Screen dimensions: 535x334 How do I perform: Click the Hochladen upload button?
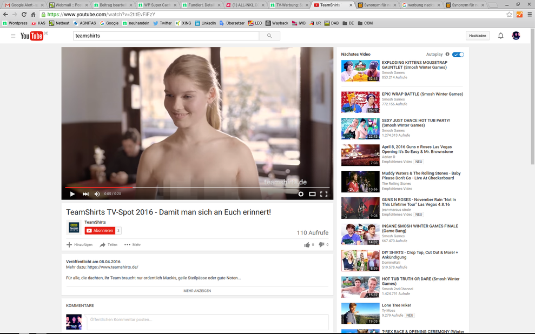(x=477, y=36)
